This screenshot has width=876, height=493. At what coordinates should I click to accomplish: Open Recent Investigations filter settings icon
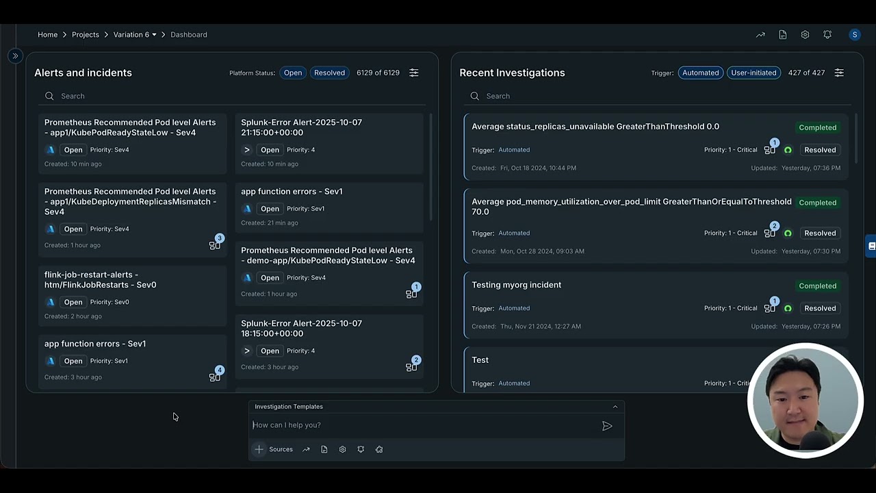[839, 73]
